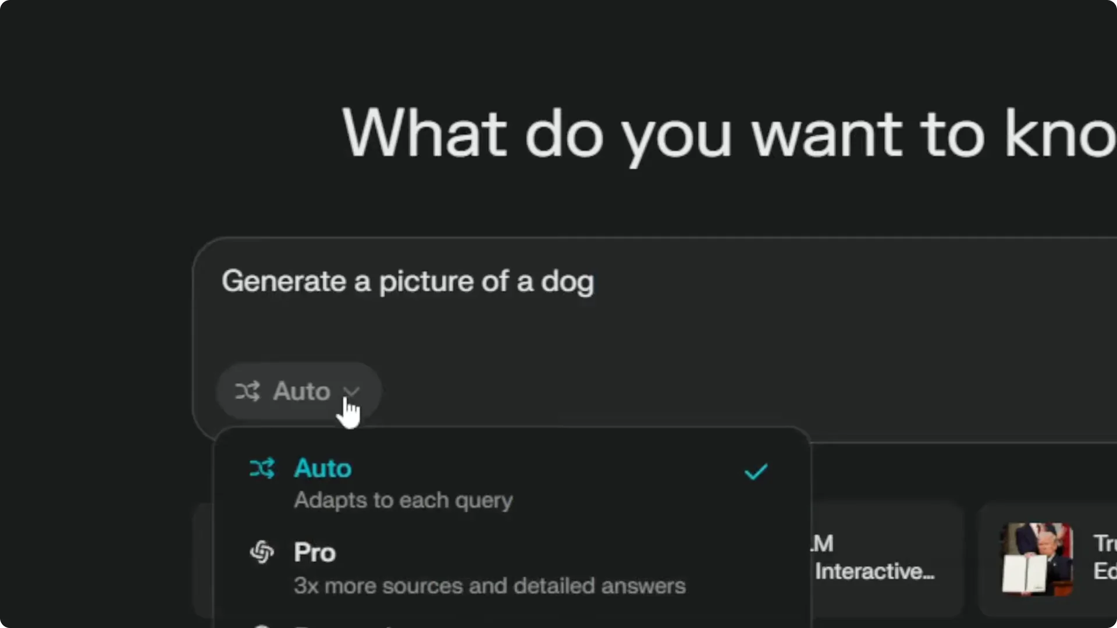The height and width of the screenshot is (628, 1117).
Task: Click the shuffle icon beside Auto in the menu
Action: point(263,468)
